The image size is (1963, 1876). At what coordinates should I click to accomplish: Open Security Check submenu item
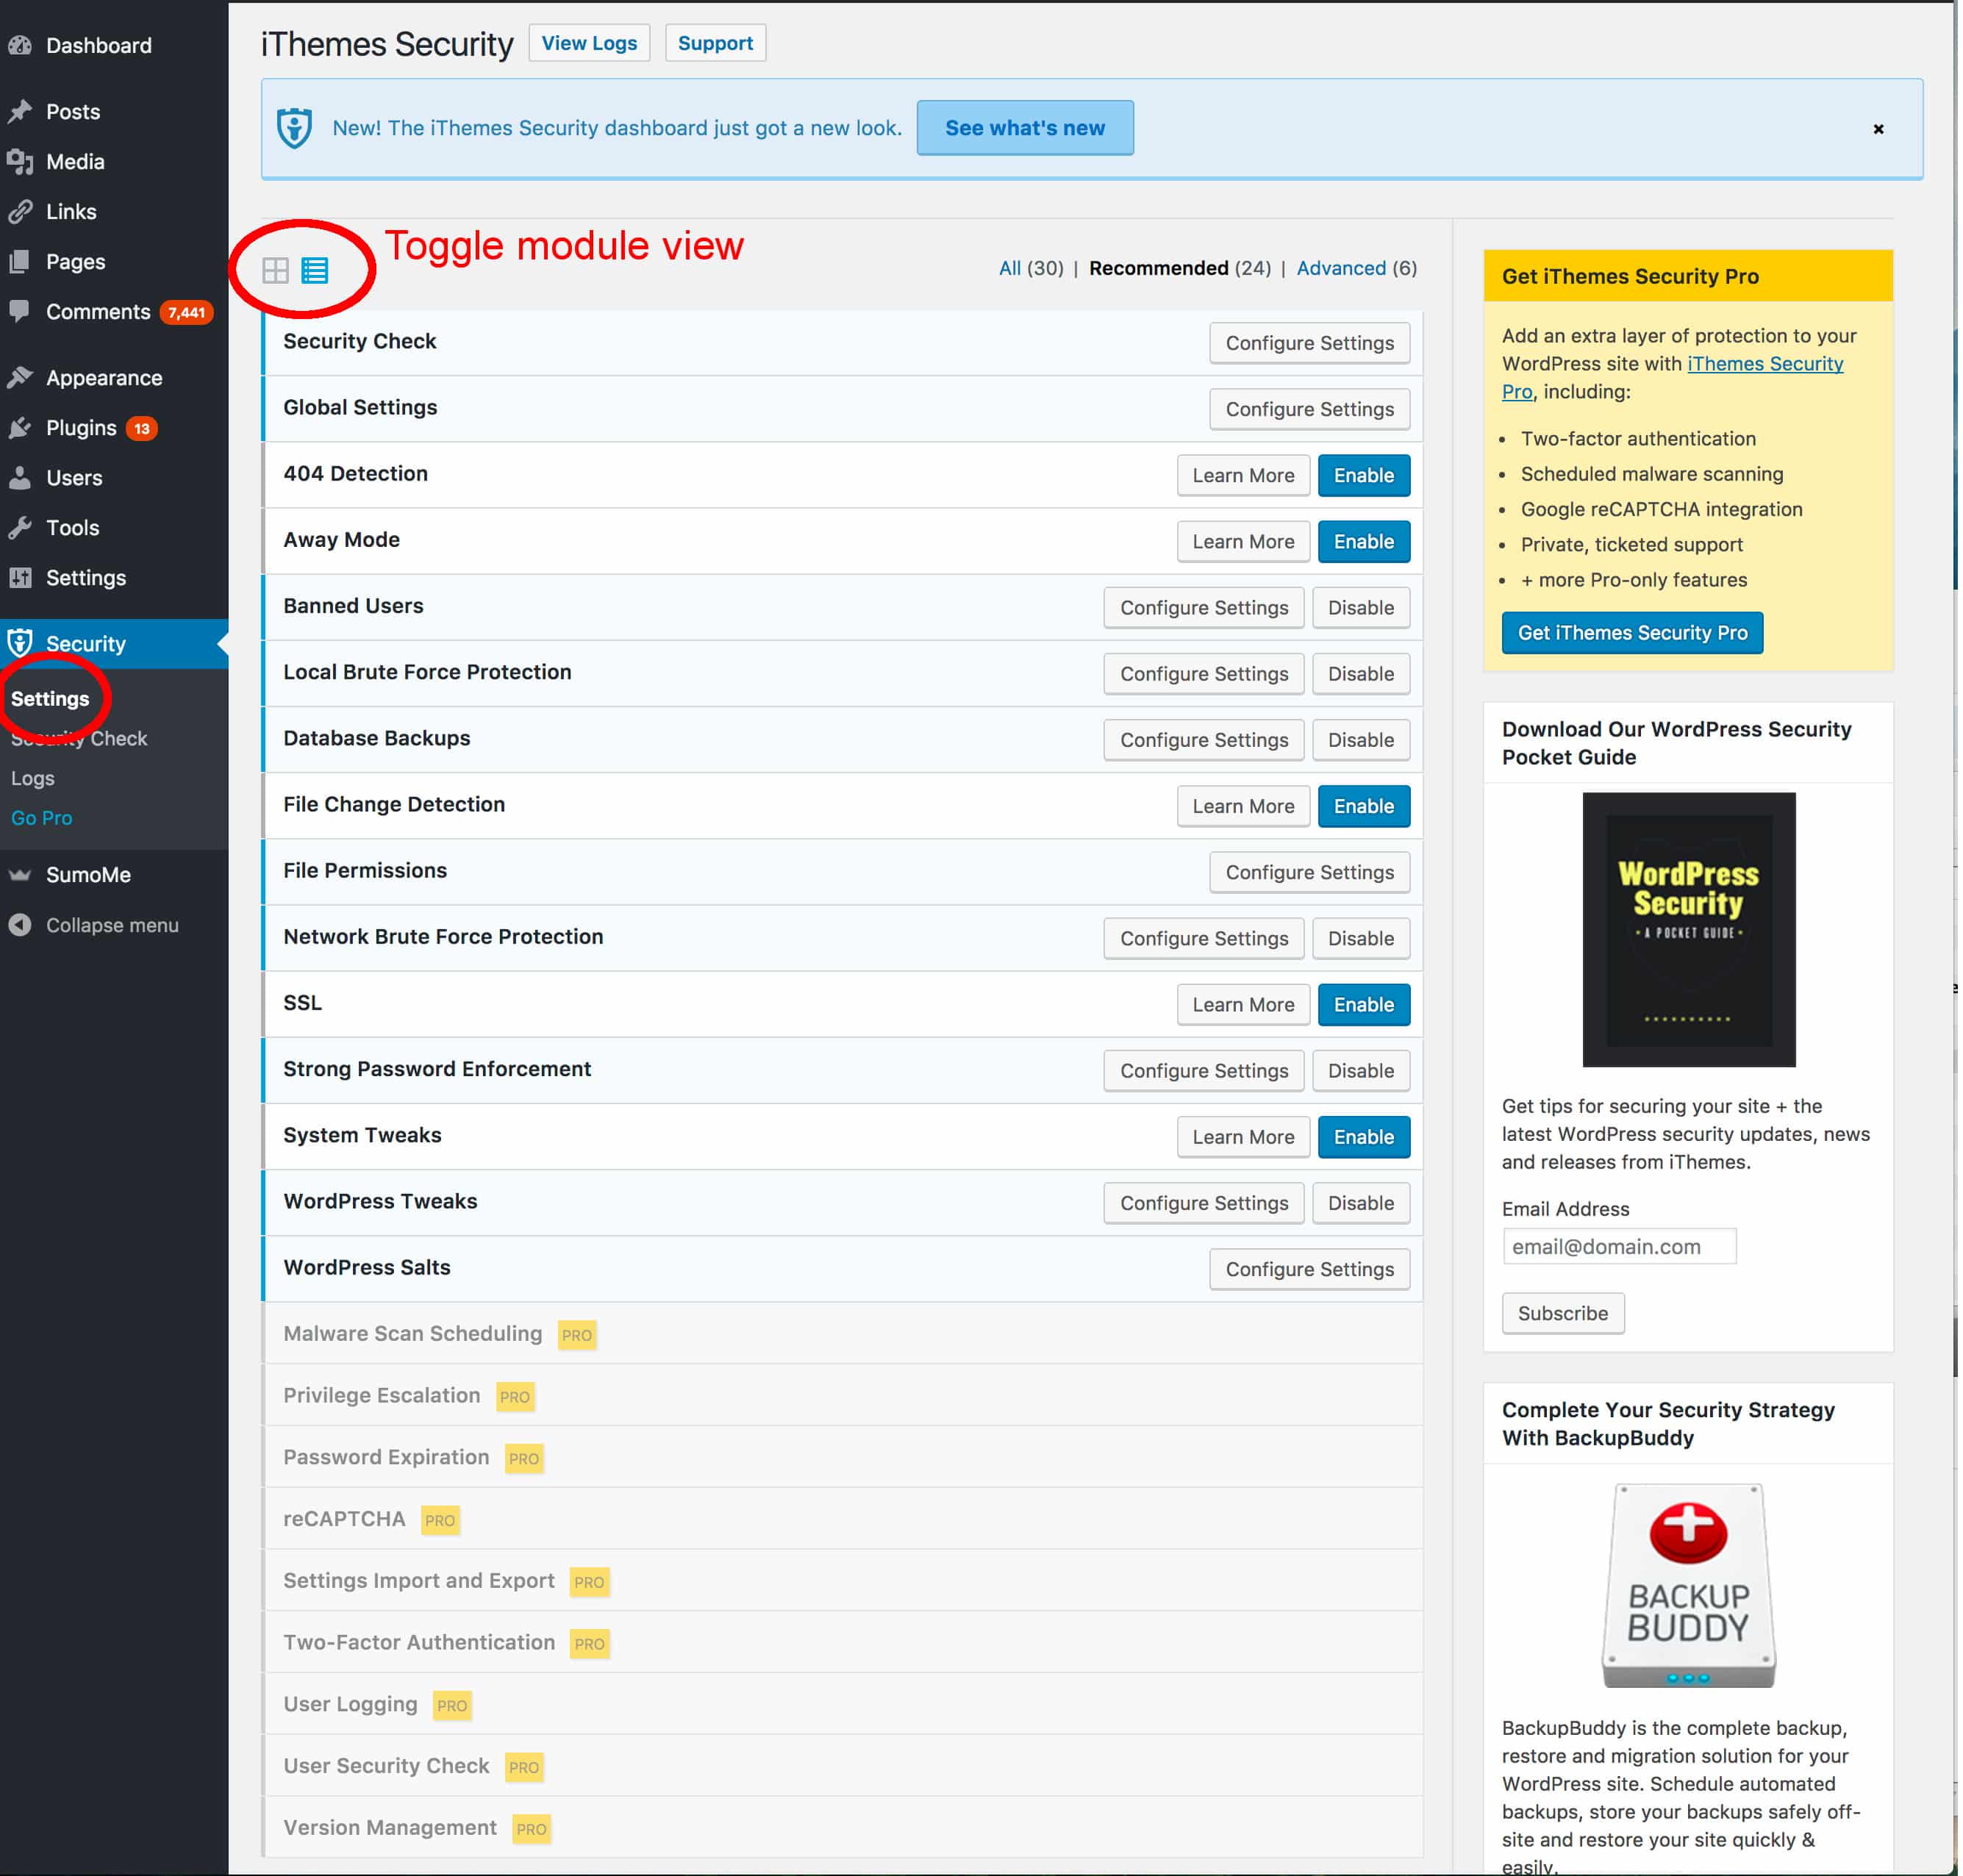point(79,738)
